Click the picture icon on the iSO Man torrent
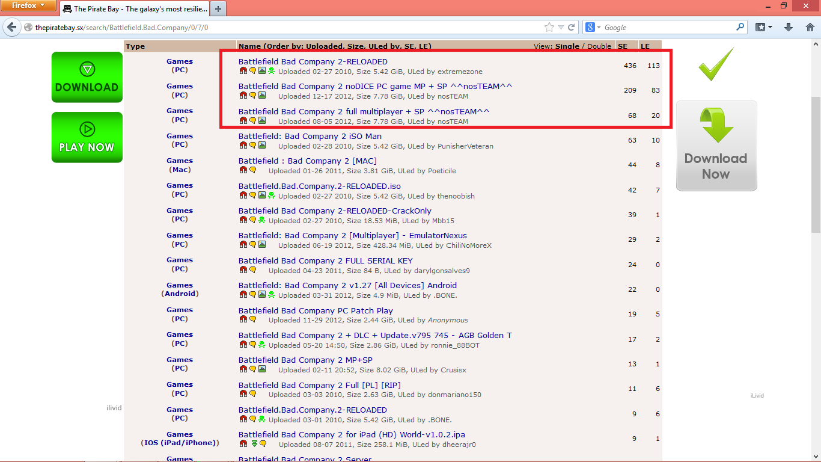 point(262,146)
